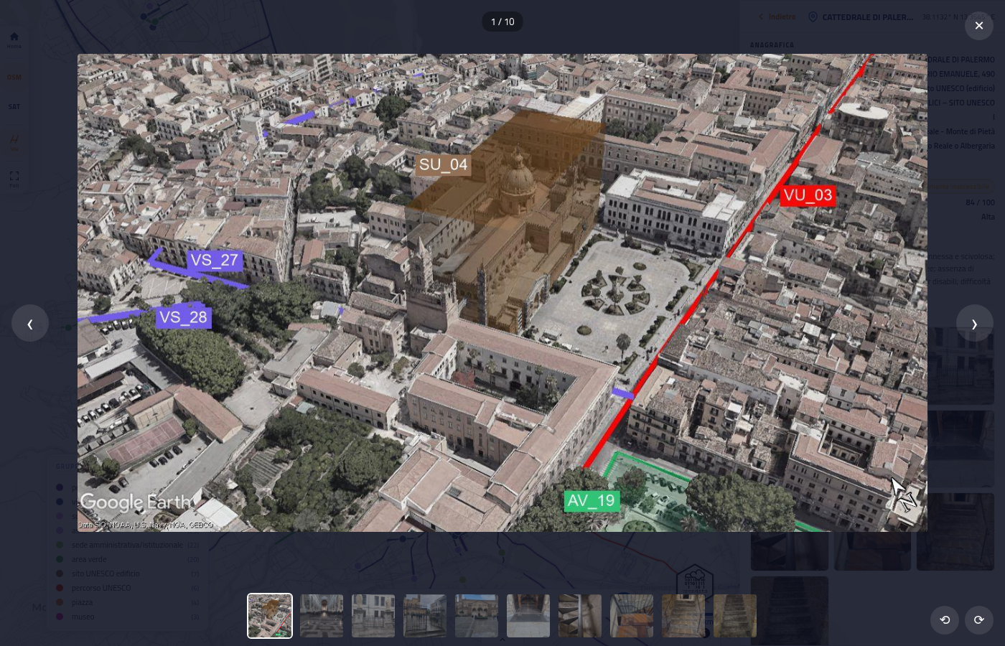Open the eighth thumbnail in the strip
This screenshot has width=1005, height=646.
[632, 616]
